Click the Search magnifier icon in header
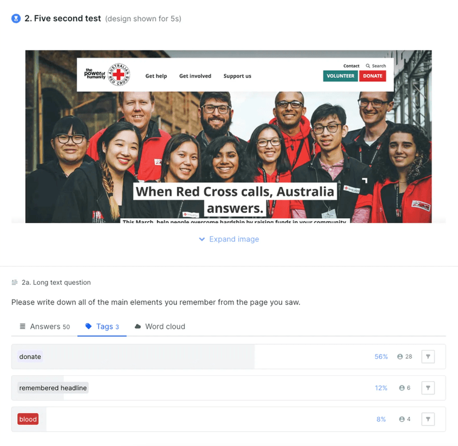Screen dimensions: 458x446 [x=368, y=66]
